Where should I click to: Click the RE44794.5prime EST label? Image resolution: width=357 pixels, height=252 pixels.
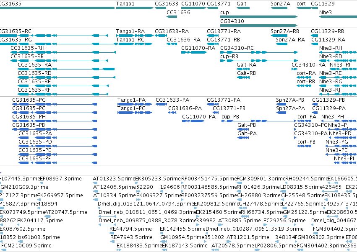130,229
